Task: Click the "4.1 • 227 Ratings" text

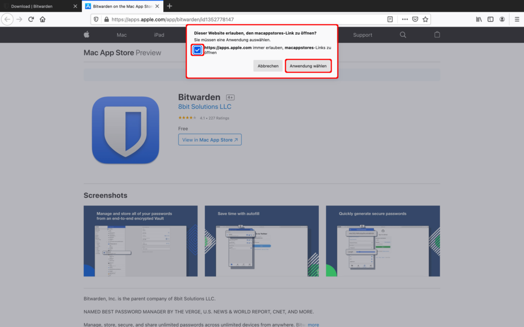Action: click(214, 118)
